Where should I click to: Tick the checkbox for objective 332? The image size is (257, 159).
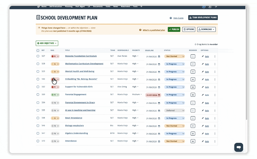pos(38,87)
